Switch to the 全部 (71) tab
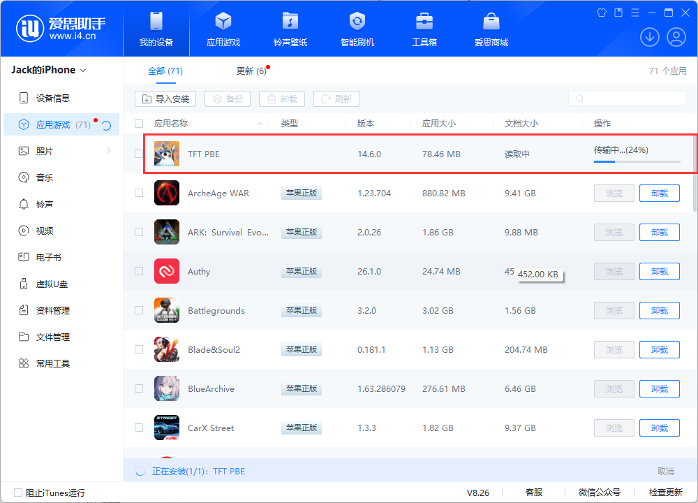Screen dimensions: 698x503 (165, 71)
